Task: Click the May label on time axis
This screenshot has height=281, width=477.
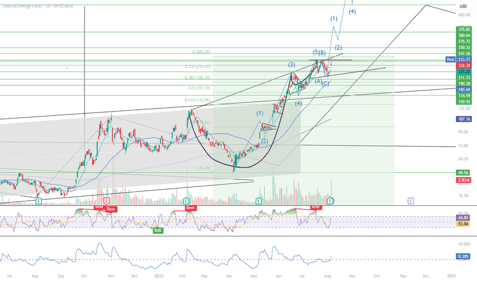Action: [x=254, y=276]
